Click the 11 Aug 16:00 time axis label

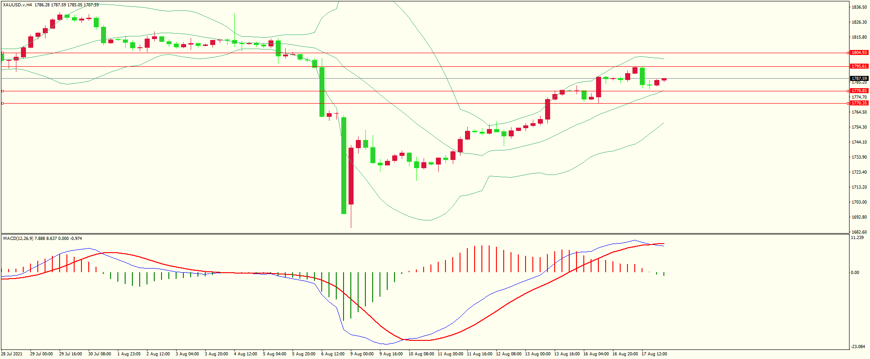pyautogui.click(x=480, y=354)
